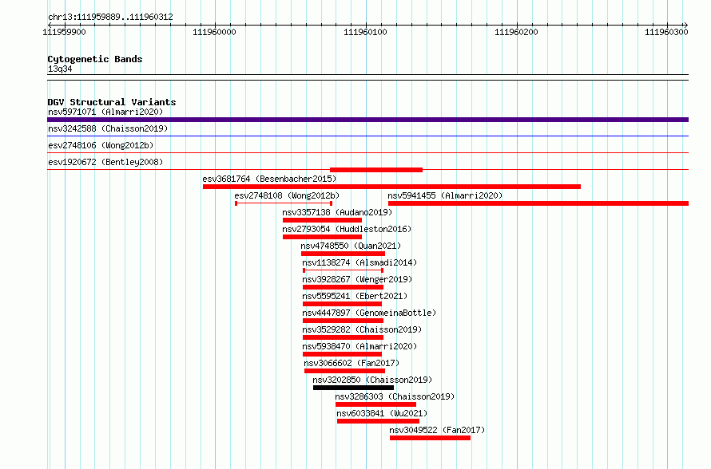Open variant nsv3242588 (Chaisson2019) label
Viewport: 711px width, 469px height.
(x=108, y=128)
